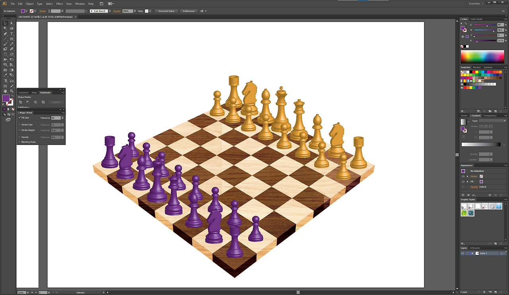Switch to the Color Guide tab
The image size is (509, 295).
[x=476, y=19]
